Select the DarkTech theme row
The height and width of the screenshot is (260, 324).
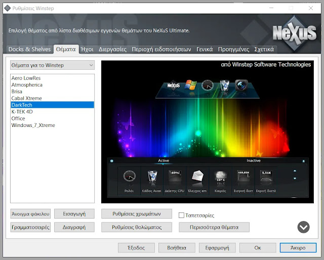point(53,105)
